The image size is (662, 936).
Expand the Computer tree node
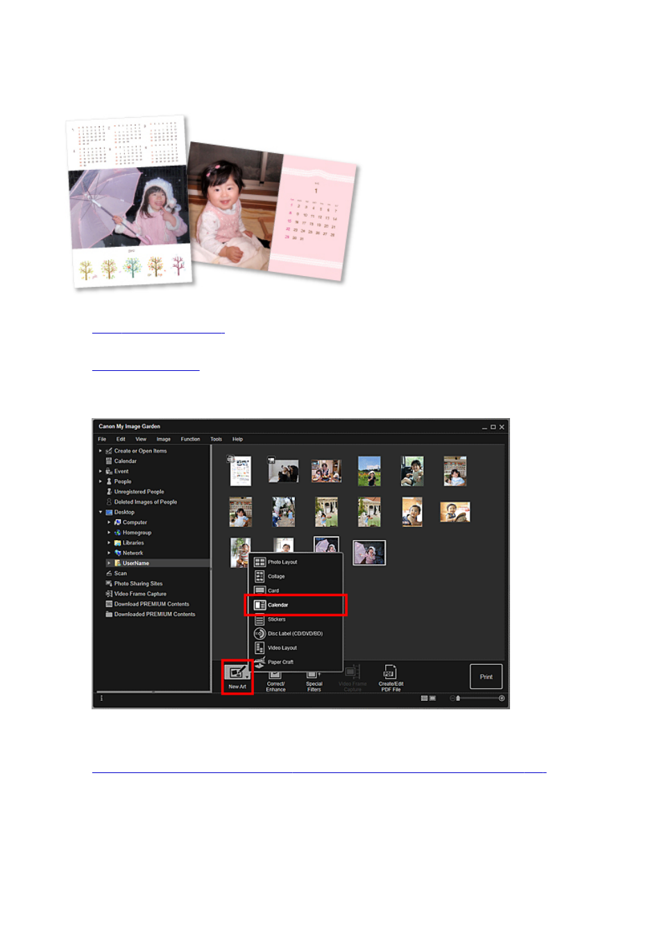coord(109,523)
